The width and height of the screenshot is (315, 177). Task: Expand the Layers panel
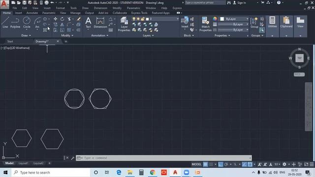pos(148,35)
